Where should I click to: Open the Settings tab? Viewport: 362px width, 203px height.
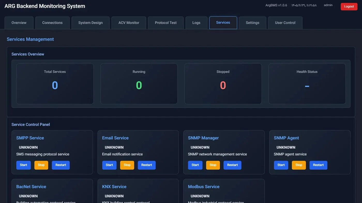pos(253,23)
